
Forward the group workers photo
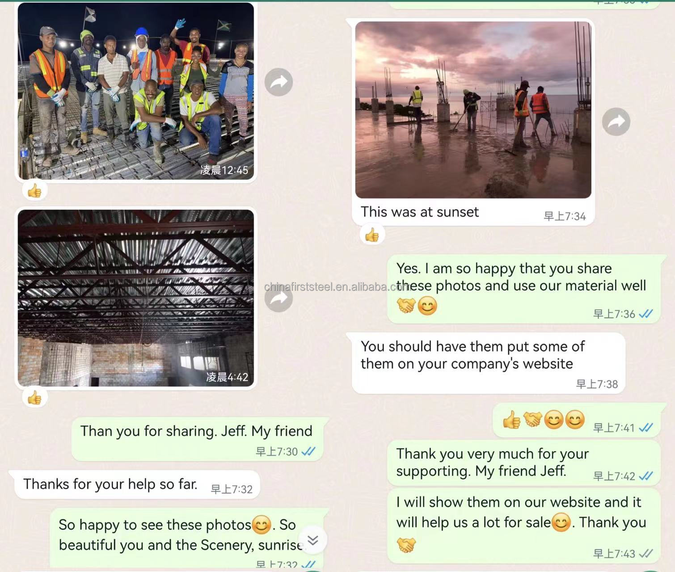pyautogui.click(x=278, y=82)
